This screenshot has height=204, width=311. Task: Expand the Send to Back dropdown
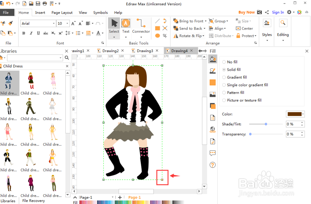(x=205, y=28)
